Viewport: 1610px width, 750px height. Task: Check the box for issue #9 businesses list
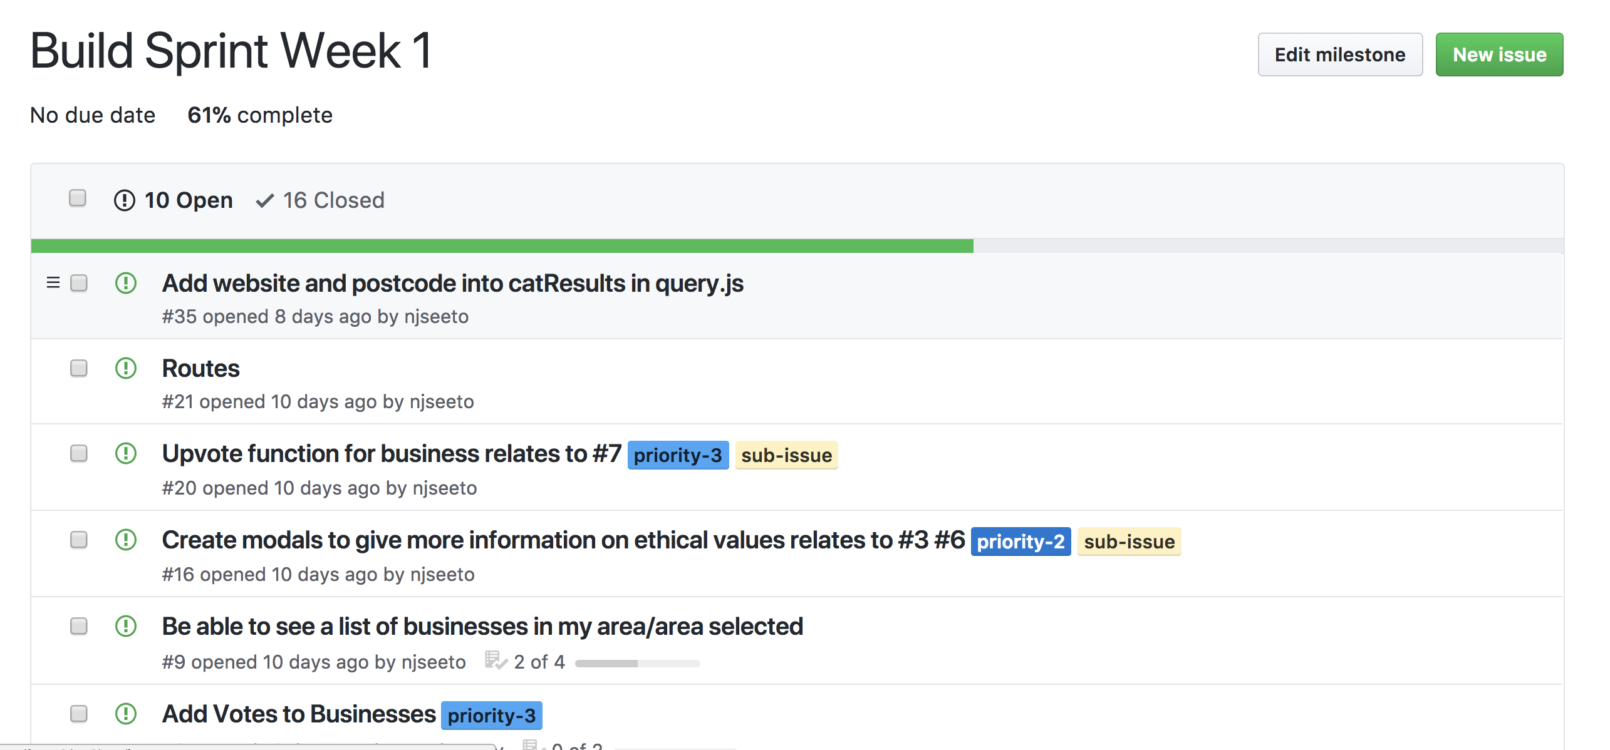tap(79, 626)
